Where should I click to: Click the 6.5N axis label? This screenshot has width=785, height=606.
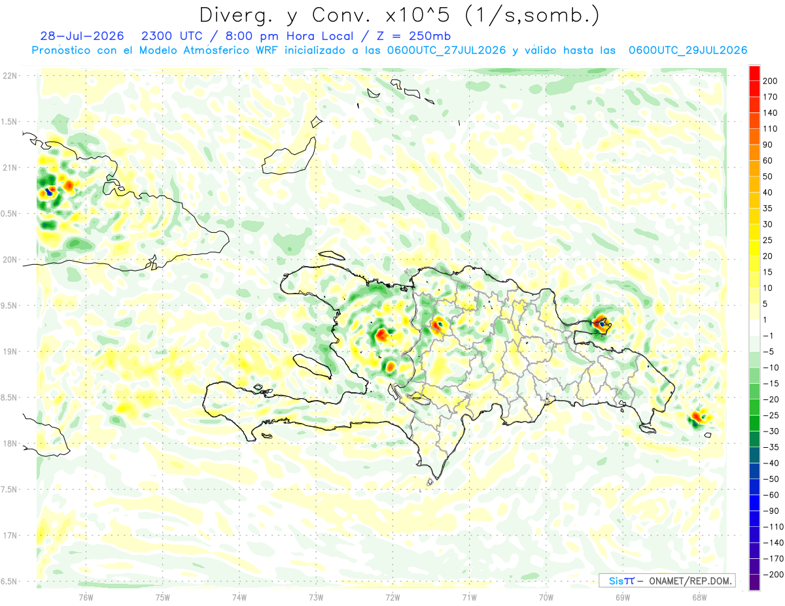pos(10,581)
